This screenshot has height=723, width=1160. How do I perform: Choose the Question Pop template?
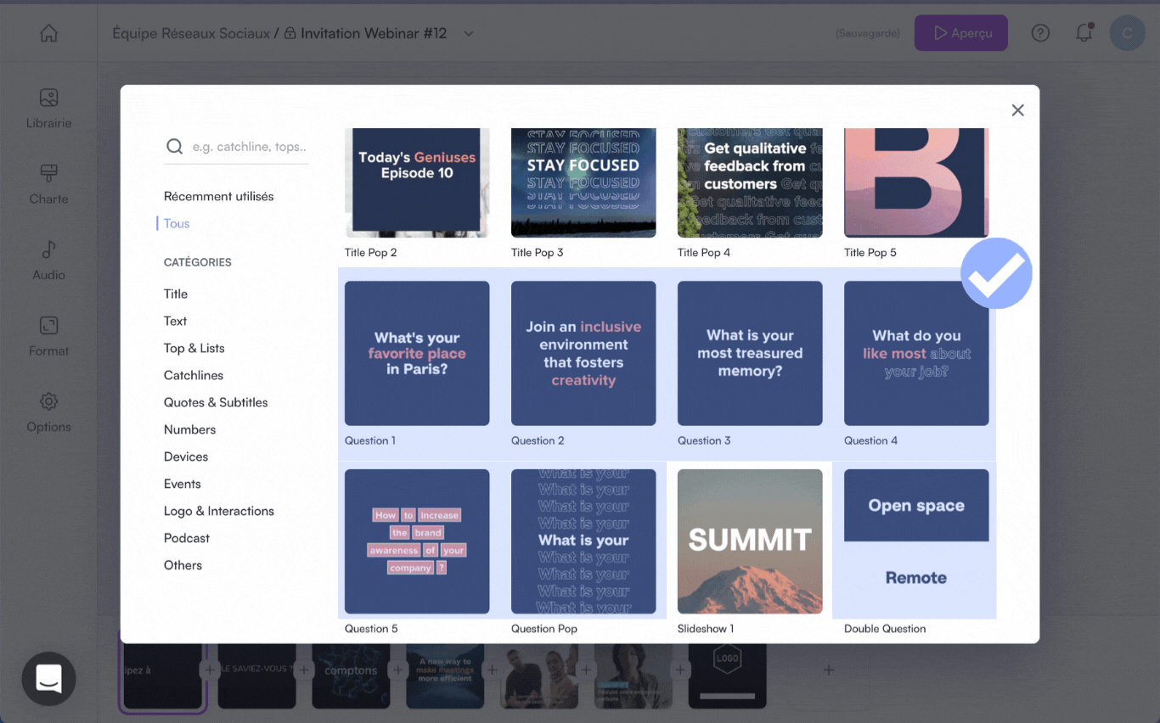(x=583, y=541)
